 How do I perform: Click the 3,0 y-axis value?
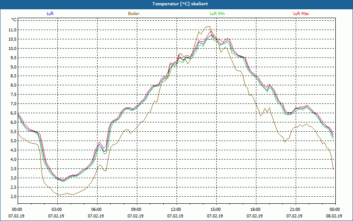coord(14,178)
